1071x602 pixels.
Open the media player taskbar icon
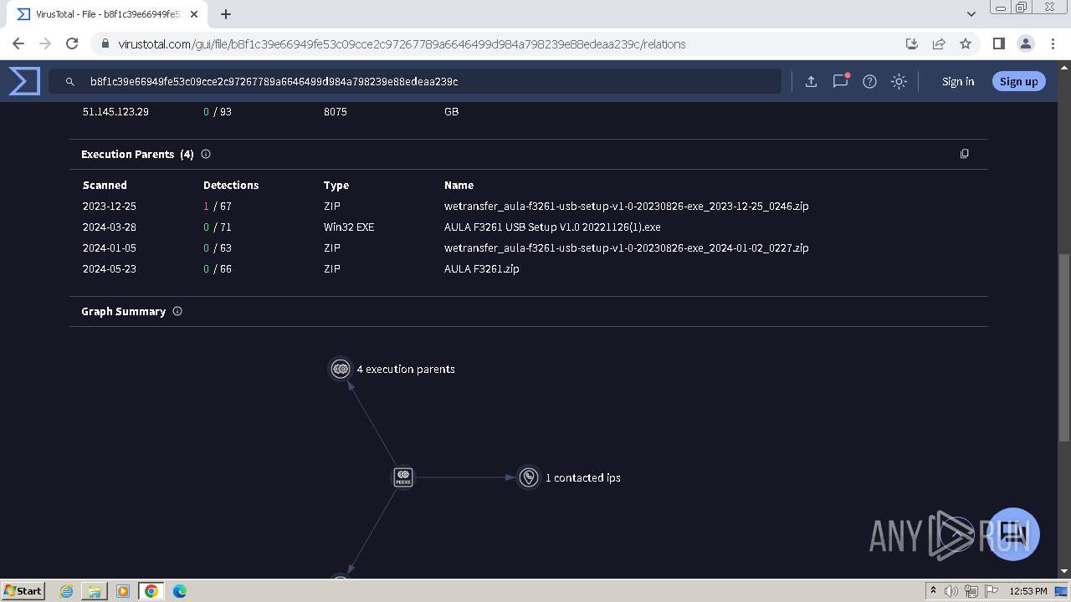(x=122, y=591)
